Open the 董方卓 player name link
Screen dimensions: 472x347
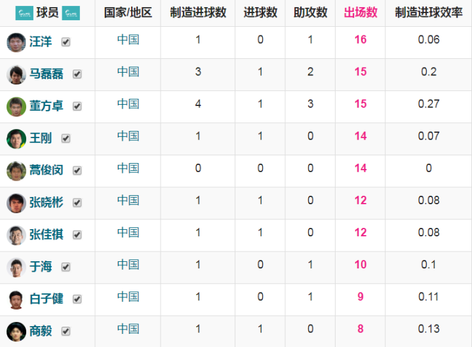pyautogui.click(x=47, y=106)
